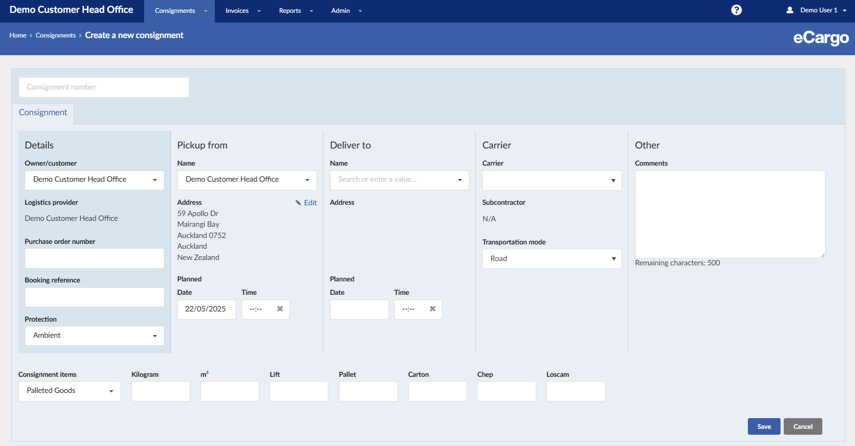Image resolution: width=855 pixels, height=446 pixels.
Task: Focus the Loscam input field
Action: coord(576,391)
